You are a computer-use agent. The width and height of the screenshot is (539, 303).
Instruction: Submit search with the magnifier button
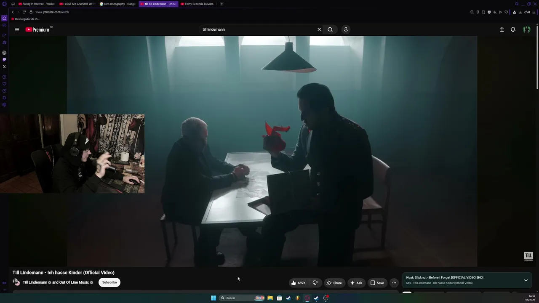point(330,29)
